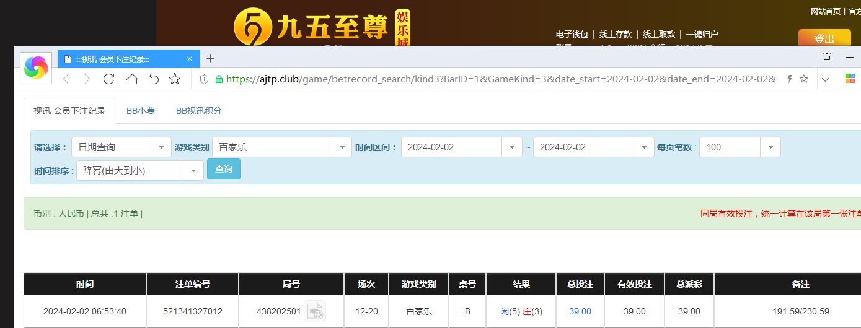
Task: Click the browser address bar URL
Action: point(502,79)
